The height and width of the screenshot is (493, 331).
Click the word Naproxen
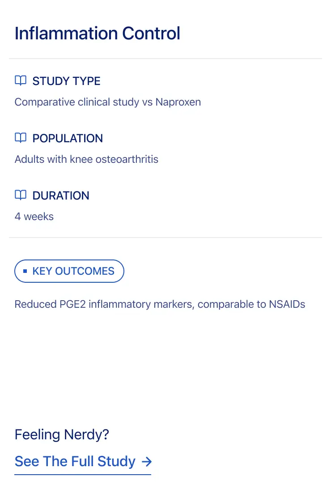point(178,102)
